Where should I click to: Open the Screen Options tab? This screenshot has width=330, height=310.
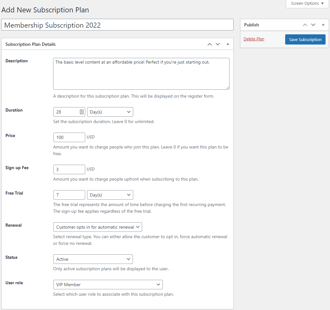point(307,3)
